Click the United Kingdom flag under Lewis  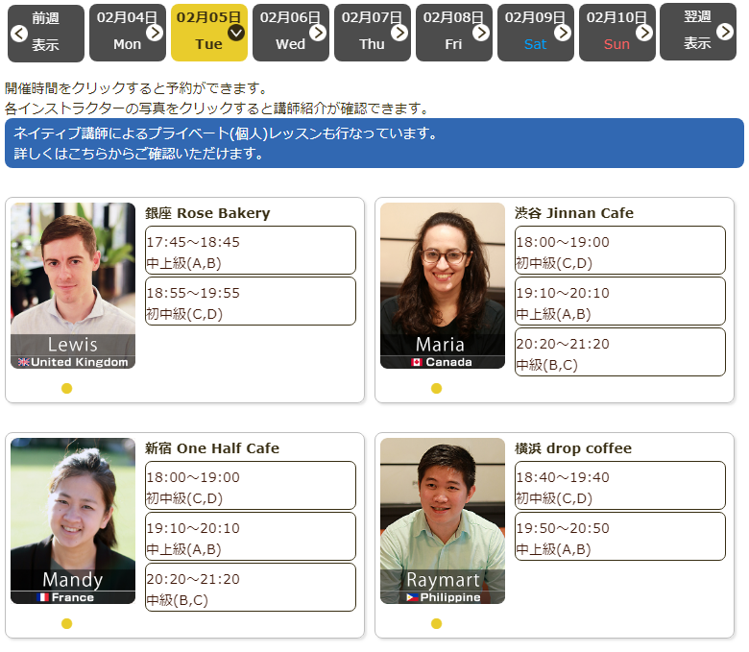(24, 362)
